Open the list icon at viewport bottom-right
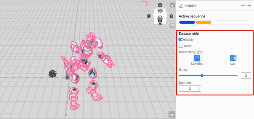The image size is (254, 119). pos(171,114)
